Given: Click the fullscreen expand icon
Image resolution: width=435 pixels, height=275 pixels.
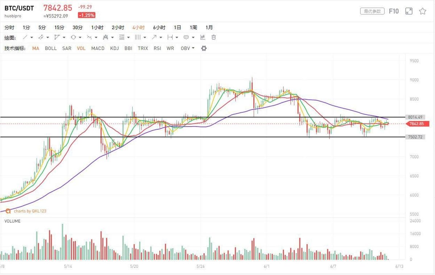Looking at the screenshot, I should pos(409,11).
